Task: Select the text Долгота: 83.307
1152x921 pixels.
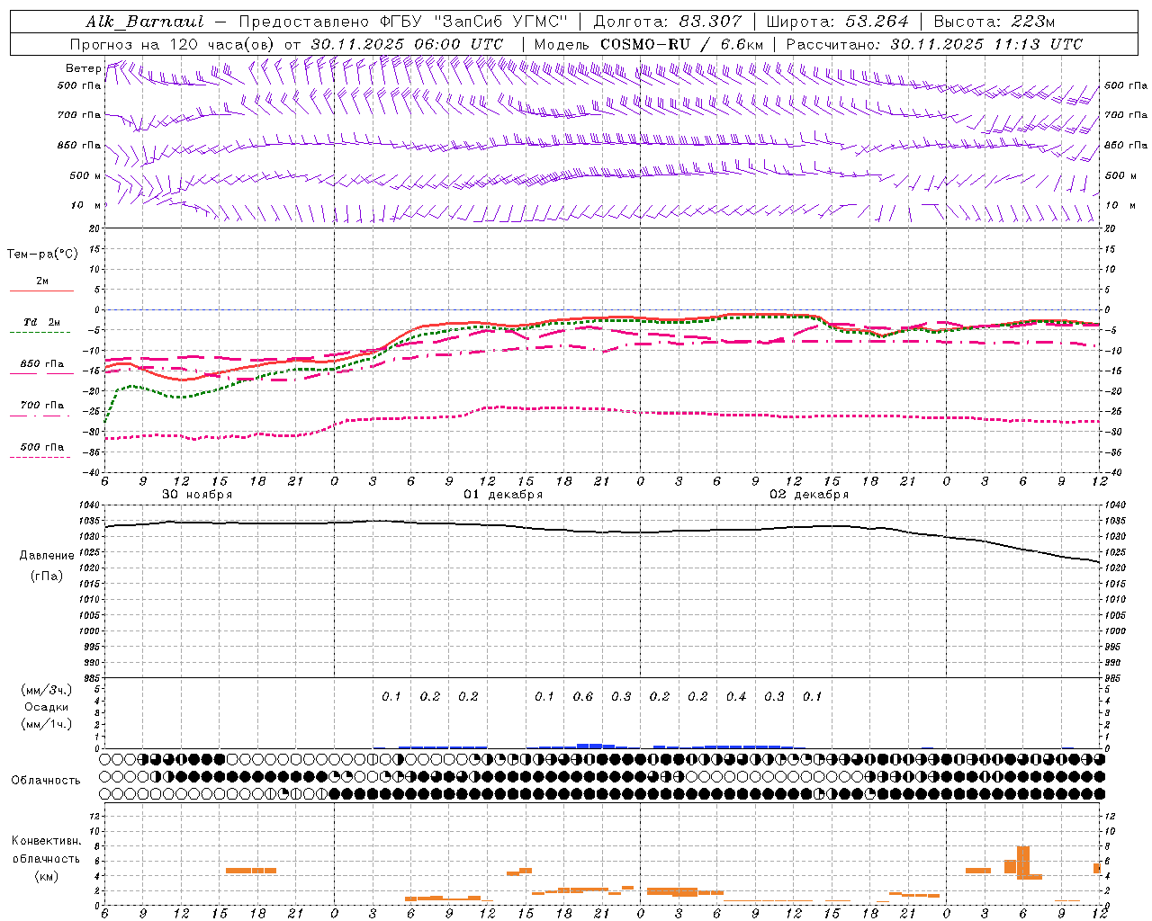Action: coord(668,22)
